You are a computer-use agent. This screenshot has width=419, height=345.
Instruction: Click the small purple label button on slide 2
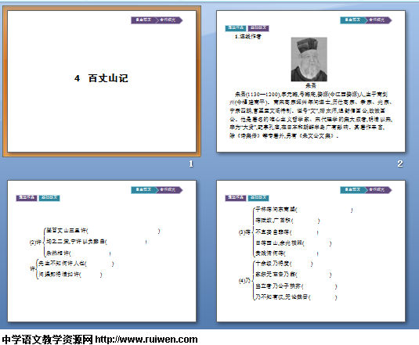coord(258,28)
